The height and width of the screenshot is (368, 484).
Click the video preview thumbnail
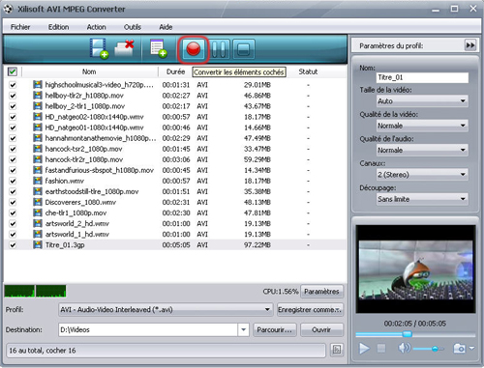(415, 269)
